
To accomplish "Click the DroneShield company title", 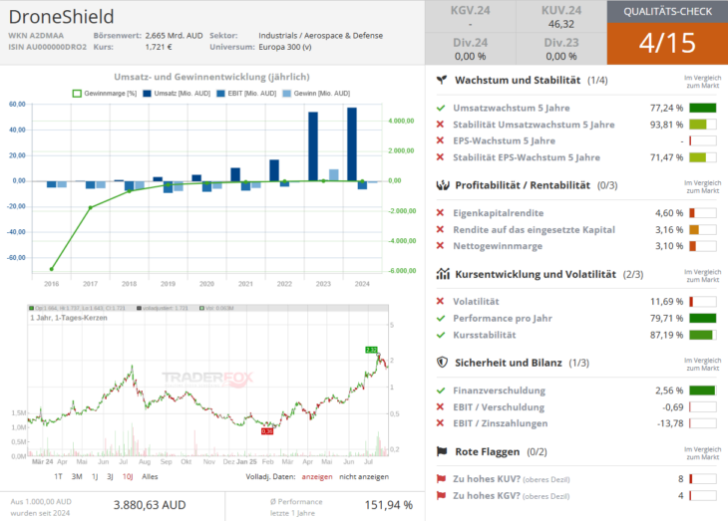I will (61, 17).
